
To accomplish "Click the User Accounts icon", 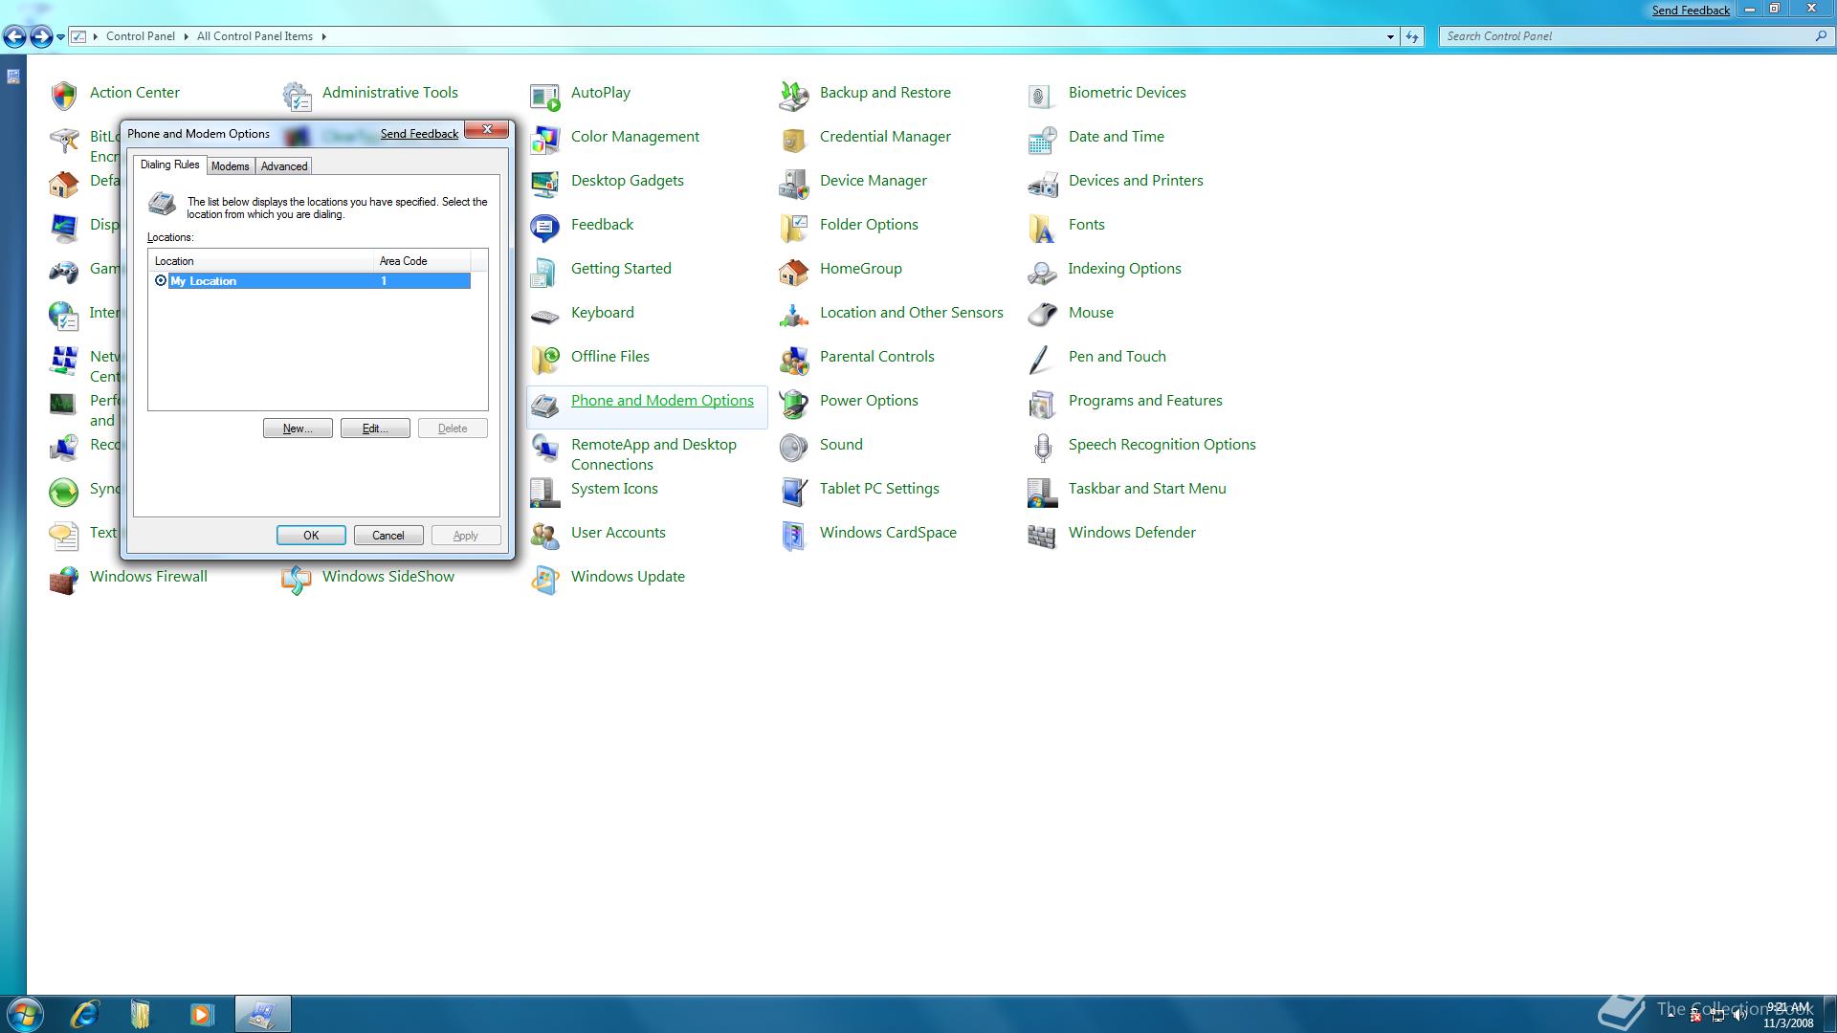I will pyautogui.click(x=545, y=535).
